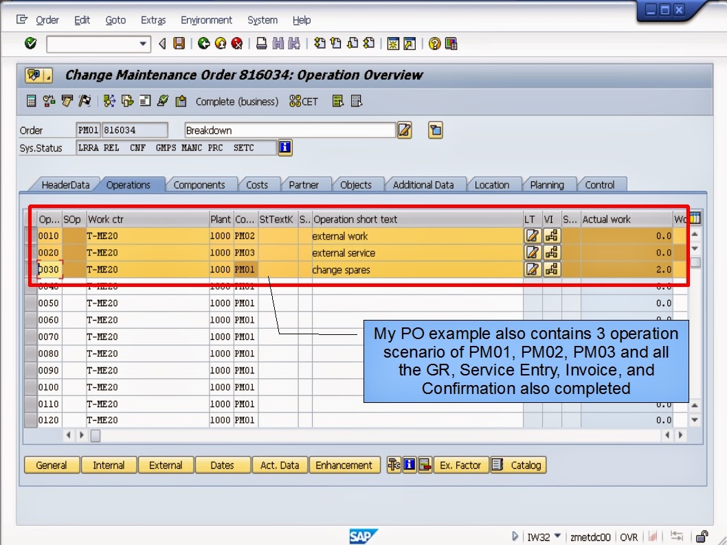Click the Breakdown description field

pos(290,130)
